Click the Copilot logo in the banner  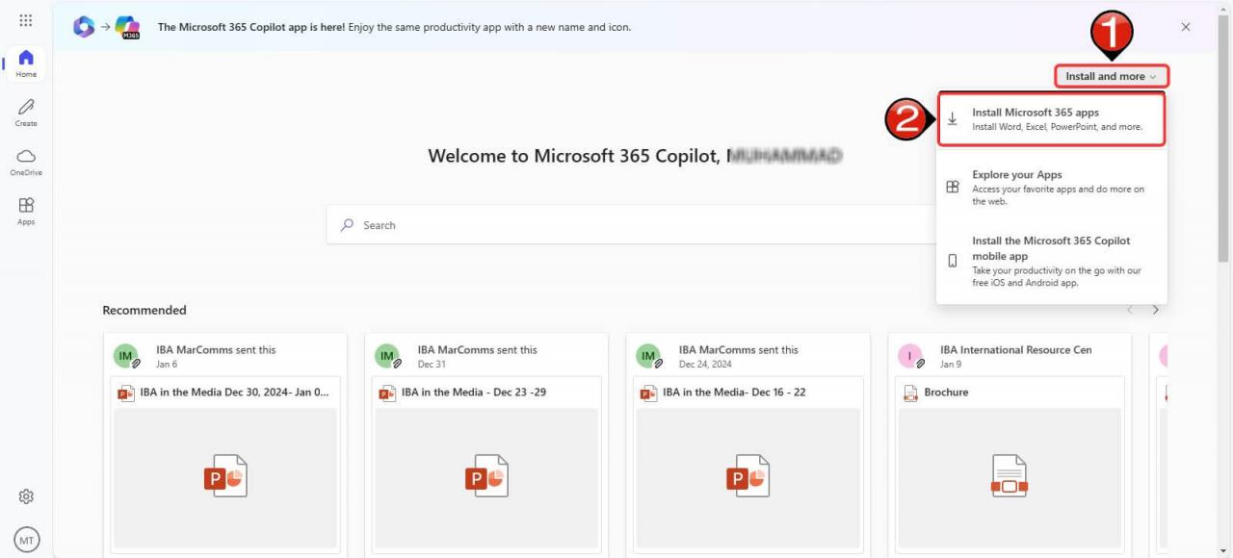point(84,27)
